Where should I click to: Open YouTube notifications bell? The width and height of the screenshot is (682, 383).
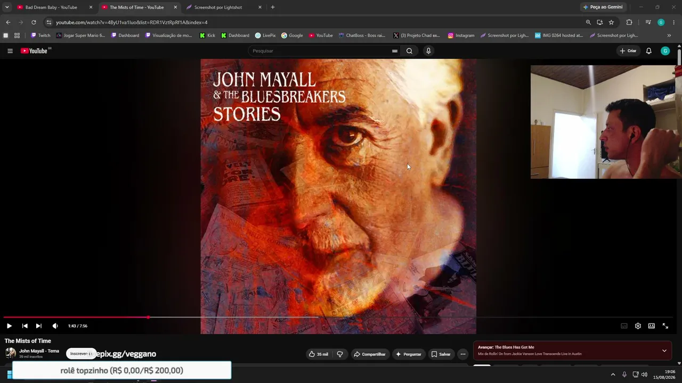[648, 51]
